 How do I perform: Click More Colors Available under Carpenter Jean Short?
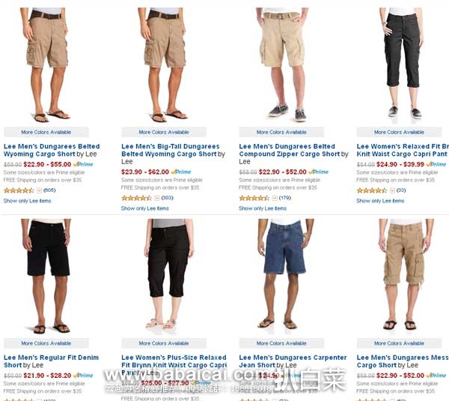(281, 343)
